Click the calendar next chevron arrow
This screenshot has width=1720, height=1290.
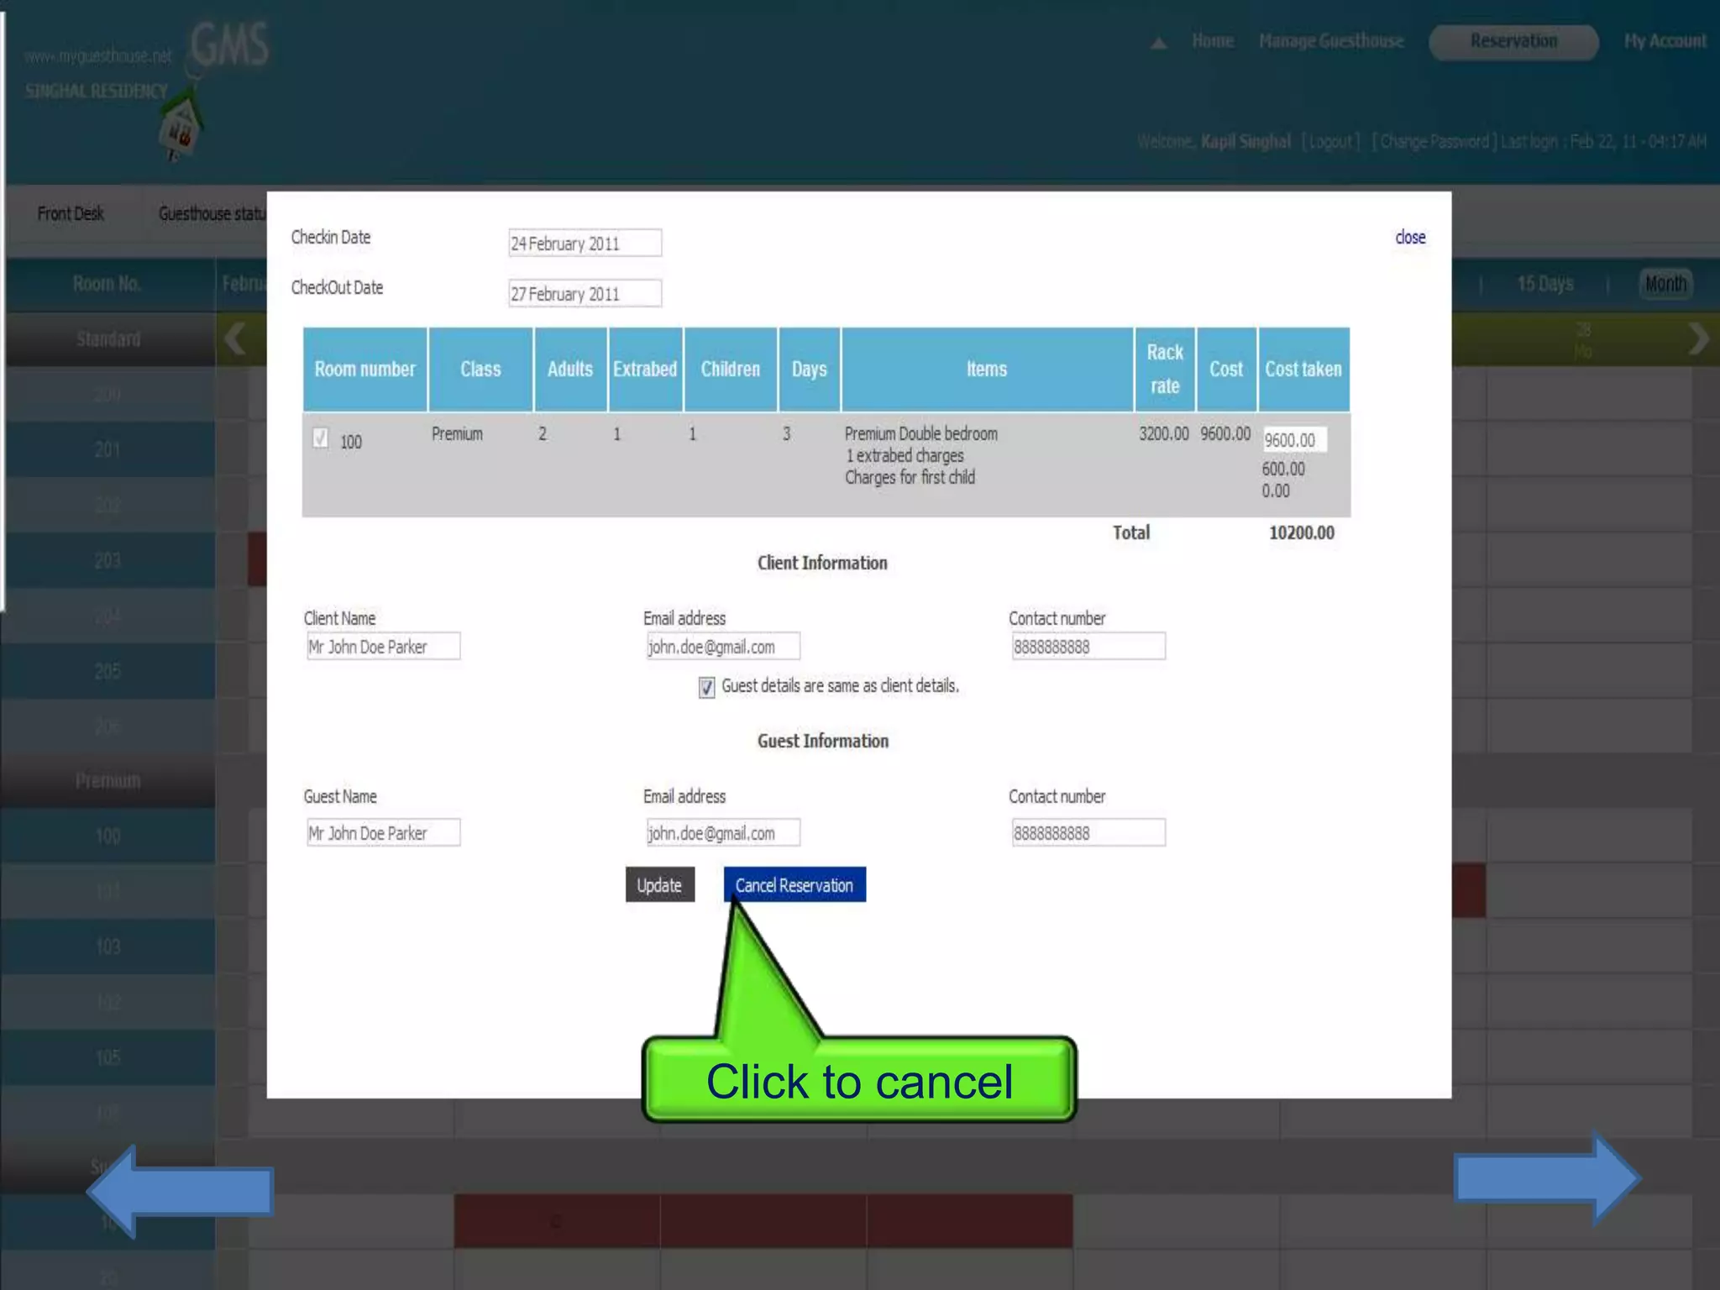point(1698,339)
